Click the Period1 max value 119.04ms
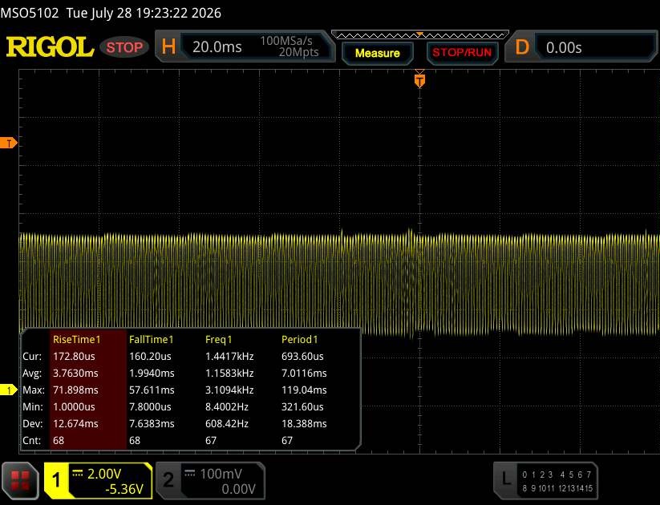This screenshot has height=505, width=660. (x=304, y=390)
